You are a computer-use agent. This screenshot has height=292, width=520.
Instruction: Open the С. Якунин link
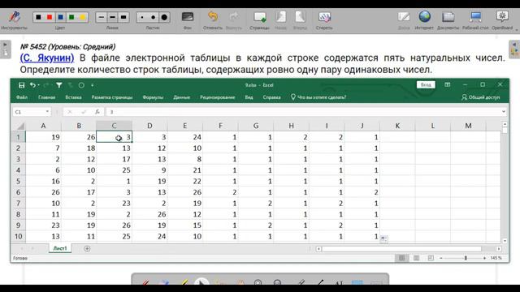tap(47, 58)
